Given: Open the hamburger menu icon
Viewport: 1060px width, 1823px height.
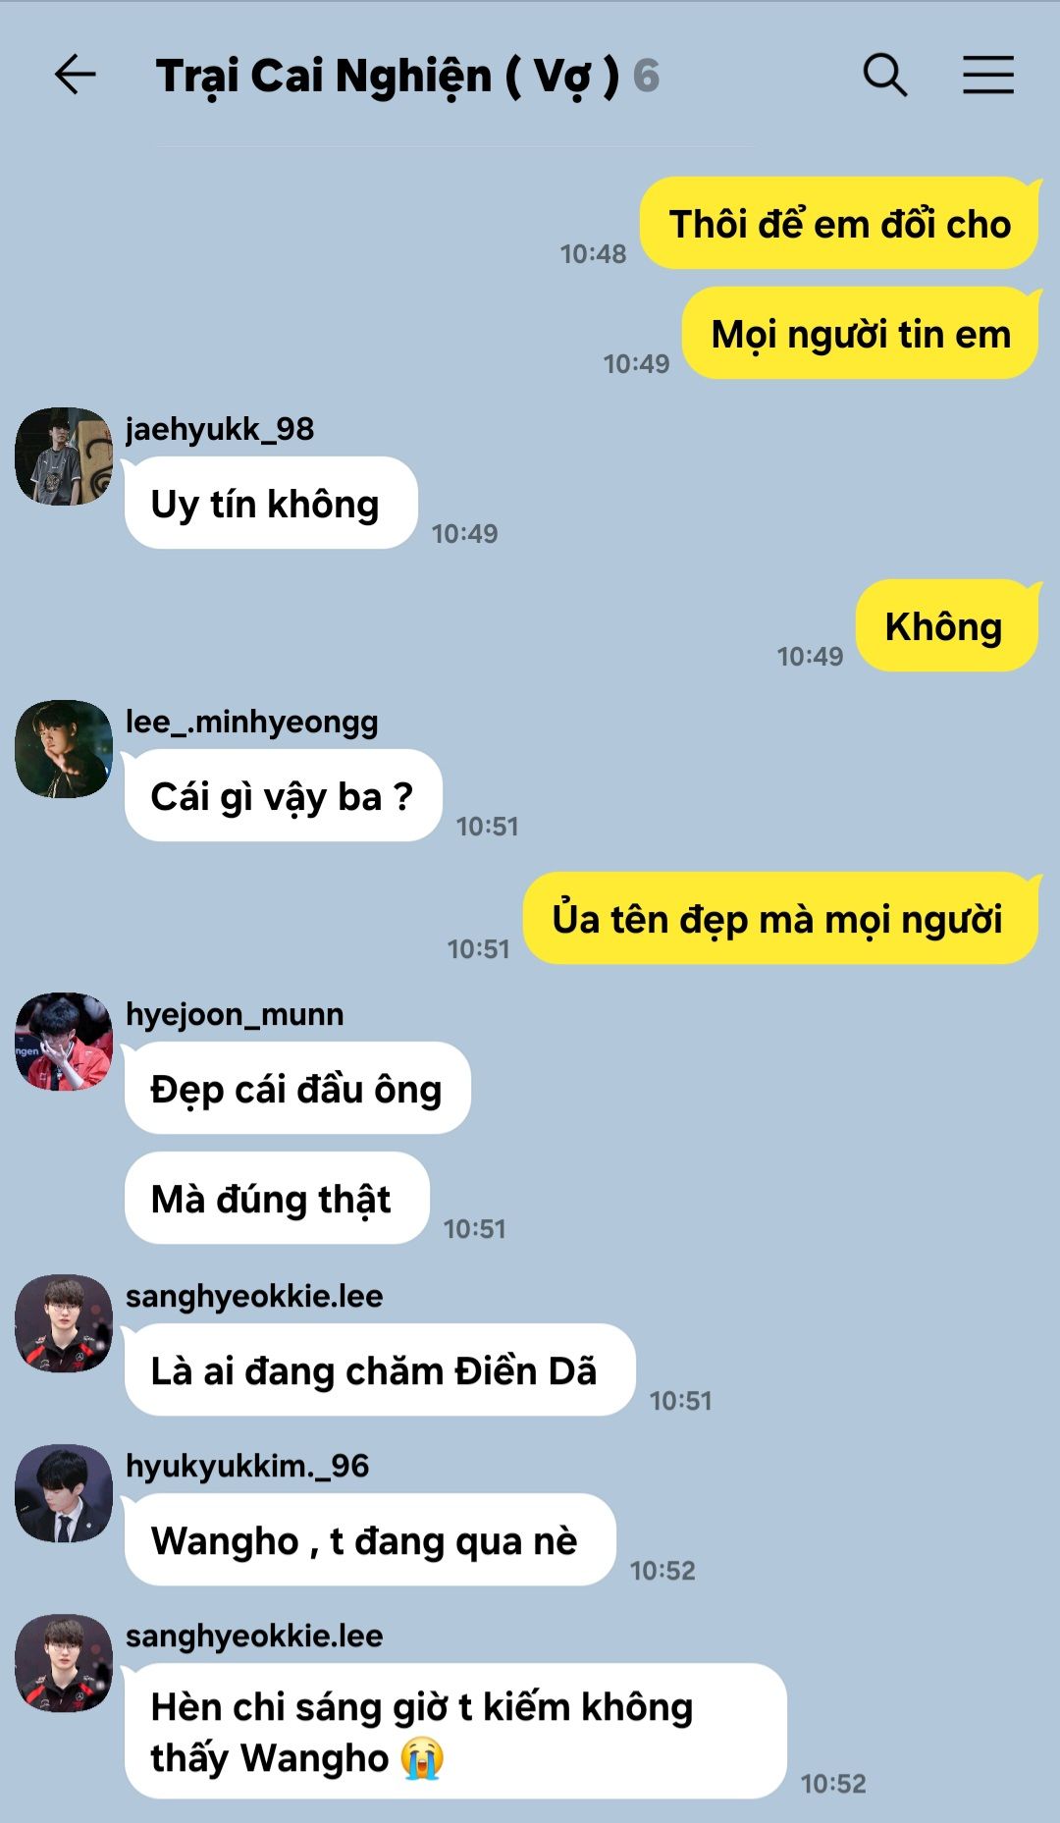Looking at the screenshot, I should tap(987, 75).
